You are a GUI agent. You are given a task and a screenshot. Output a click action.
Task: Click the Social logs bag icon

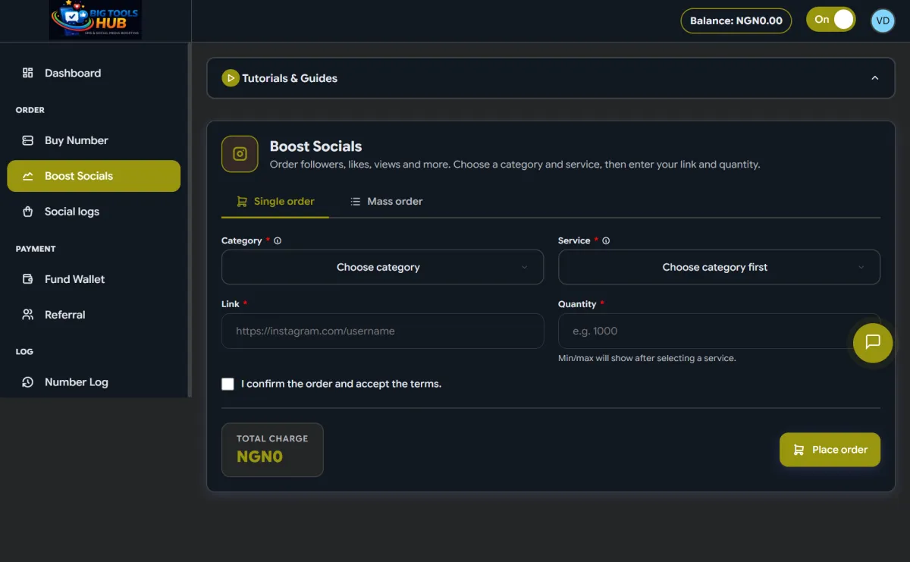(28, 212)
